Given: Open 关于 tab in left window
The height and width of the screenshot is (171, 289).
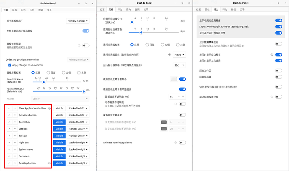Looking at the screenshot, I should (49, 10).
